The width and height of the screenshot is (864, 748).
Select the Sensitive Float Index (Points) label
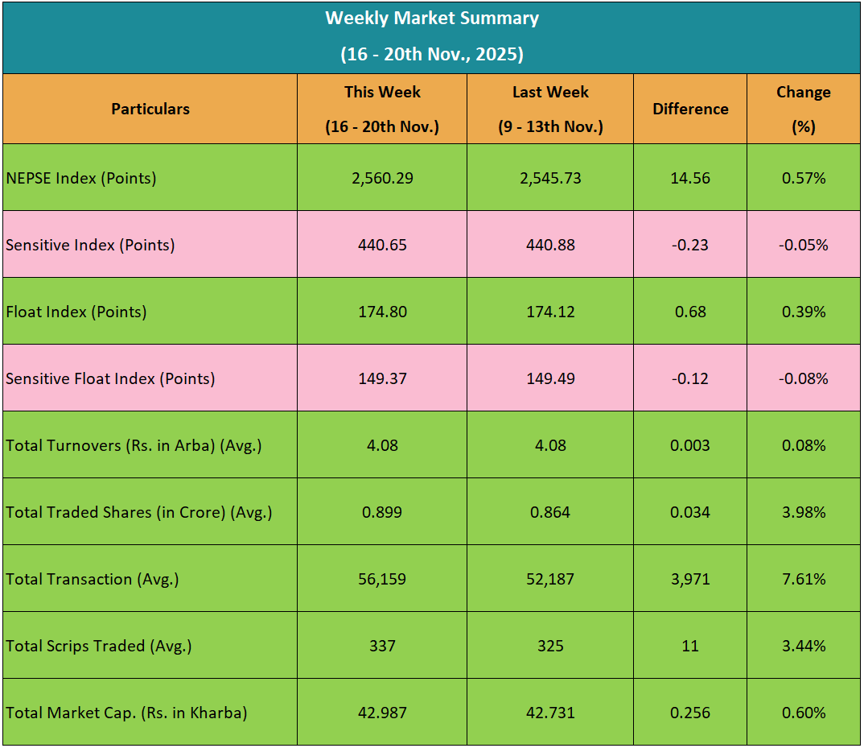click(110, 378)
